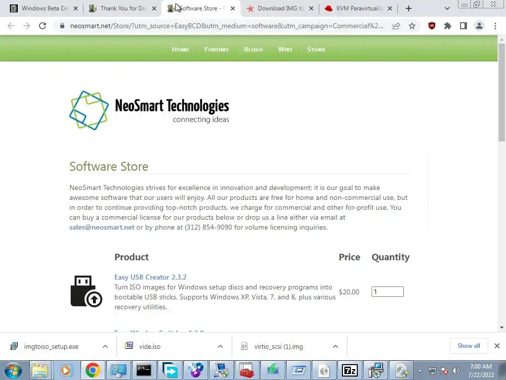The width and height of the screenshot is (506, 380).
Task: Open the tab search dropdown arrow
Action: pyautogui.click(x=447, y=8)
